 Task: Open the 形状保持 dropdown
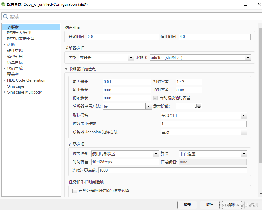[x=244, y=115]
